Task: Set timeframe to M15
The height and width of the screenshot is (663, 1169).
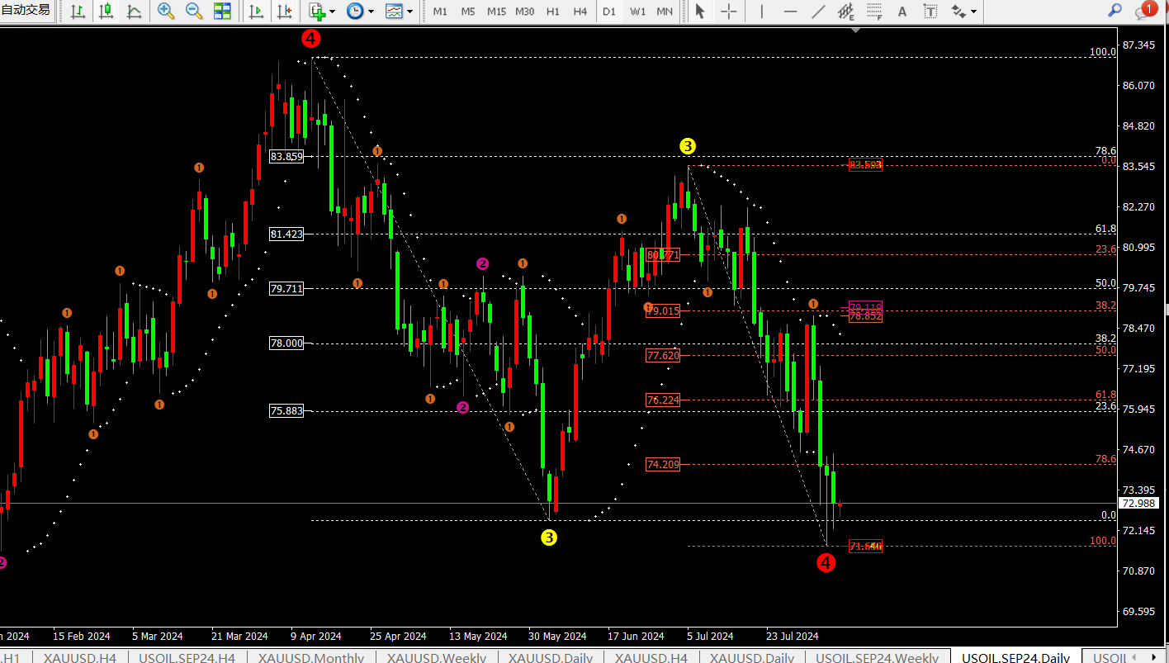Action: pyautogui.click(x=496, y=12)
